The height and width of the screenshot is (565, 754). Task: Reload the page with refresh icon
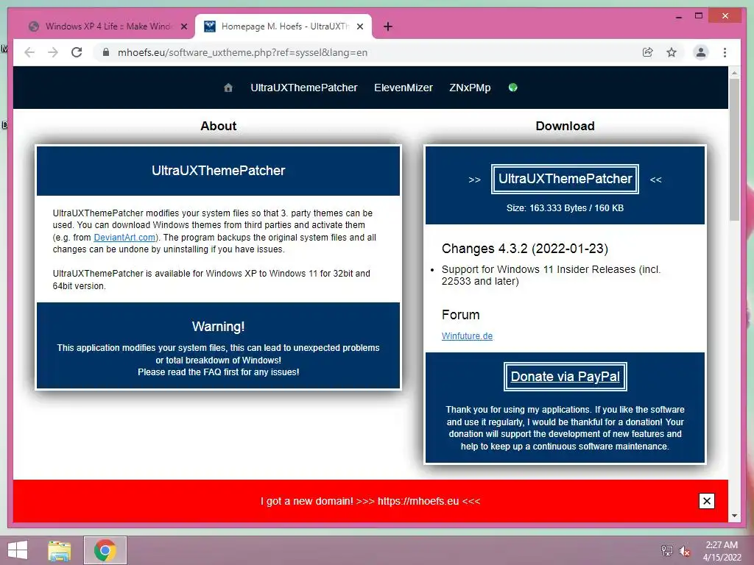pyautogui.click(x=77, y=52)
